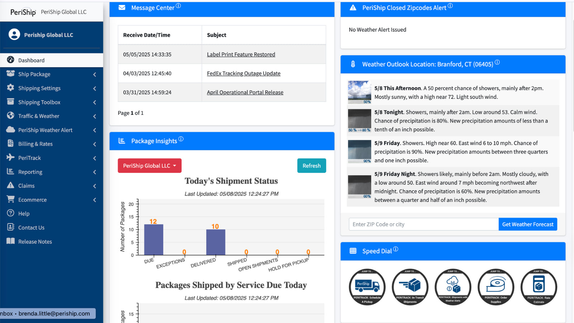Select Dashboard in the sidebar

[x=52, y=60]
